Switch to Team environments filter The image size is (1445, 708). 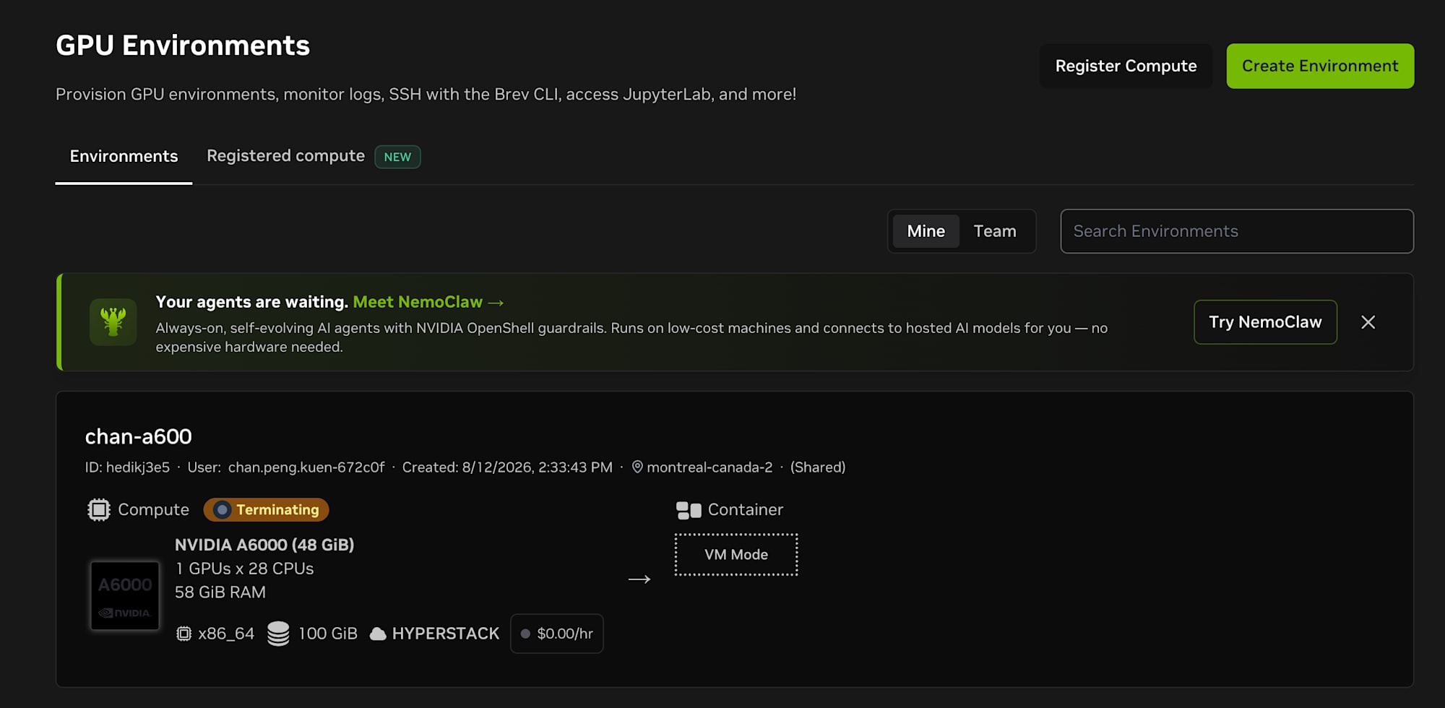[x=995, y=231]
